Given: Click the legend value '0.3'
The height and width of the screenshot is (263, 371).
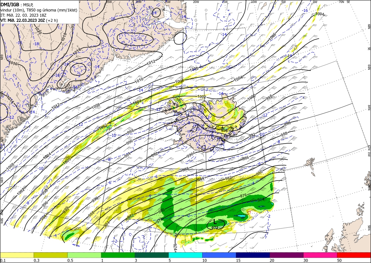Looking at the screenshot, I should [36, 260].
